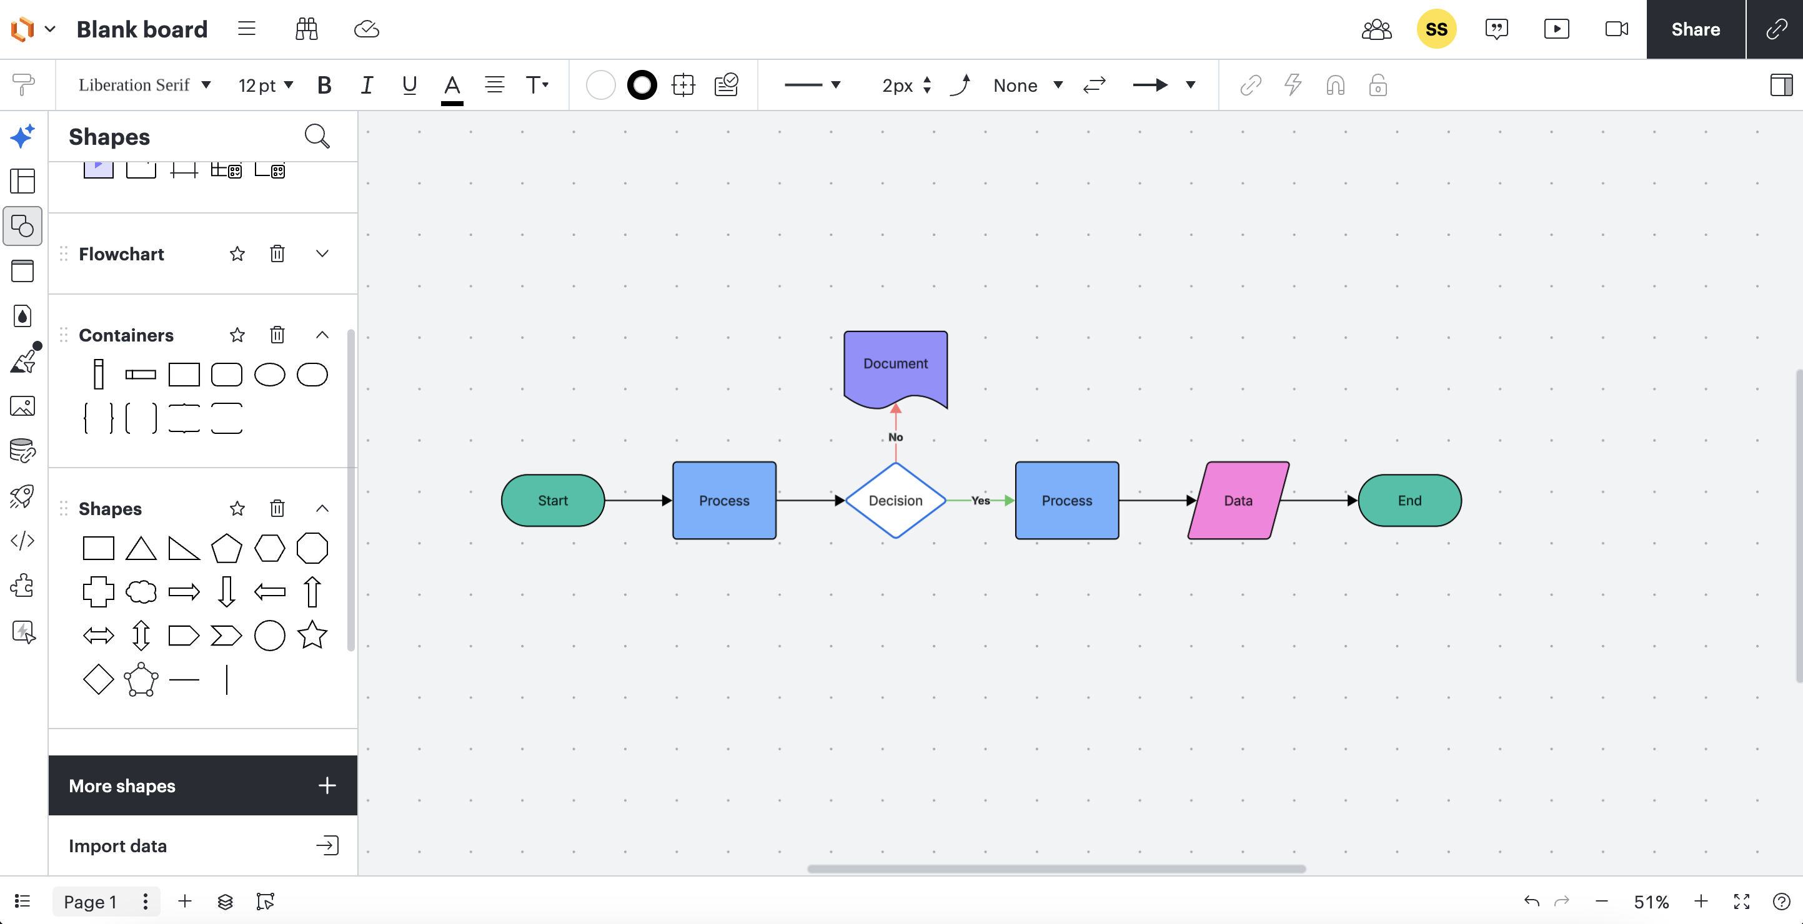This screenshot has height=924, width=1803.
Task: Undo the last action
Action: 1531,901
